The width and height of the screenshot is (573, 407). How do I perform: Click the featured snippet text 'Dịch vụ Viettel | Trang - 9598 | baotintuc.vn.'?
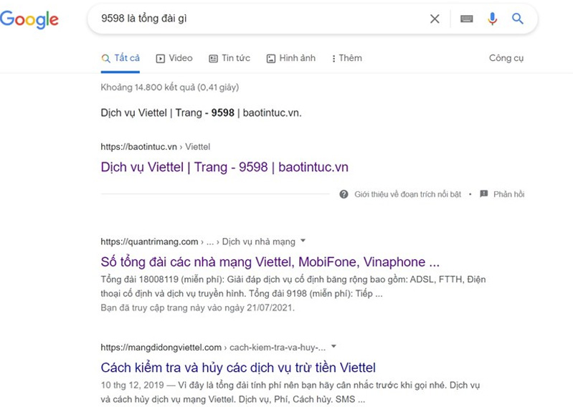pyautogui.click(x=201, y=113)
